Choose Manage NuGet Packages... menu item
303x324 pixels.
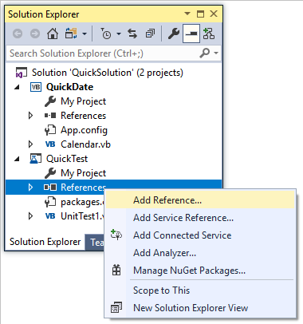pos(200,271)
